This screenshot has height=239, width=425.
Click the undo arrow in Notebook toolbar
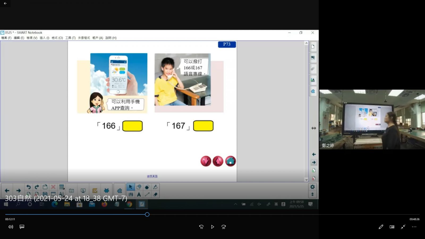click(x=28, y=187)
